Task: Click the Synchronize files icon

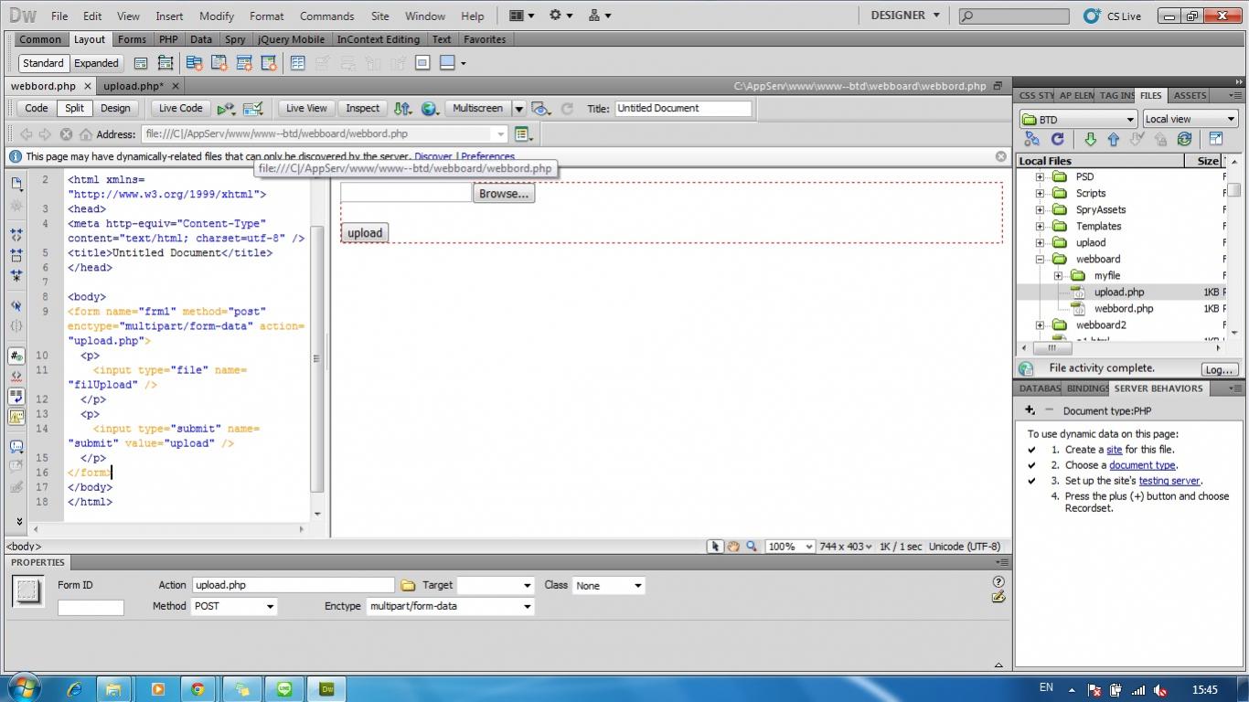Action: click(x=1184, y=139)
